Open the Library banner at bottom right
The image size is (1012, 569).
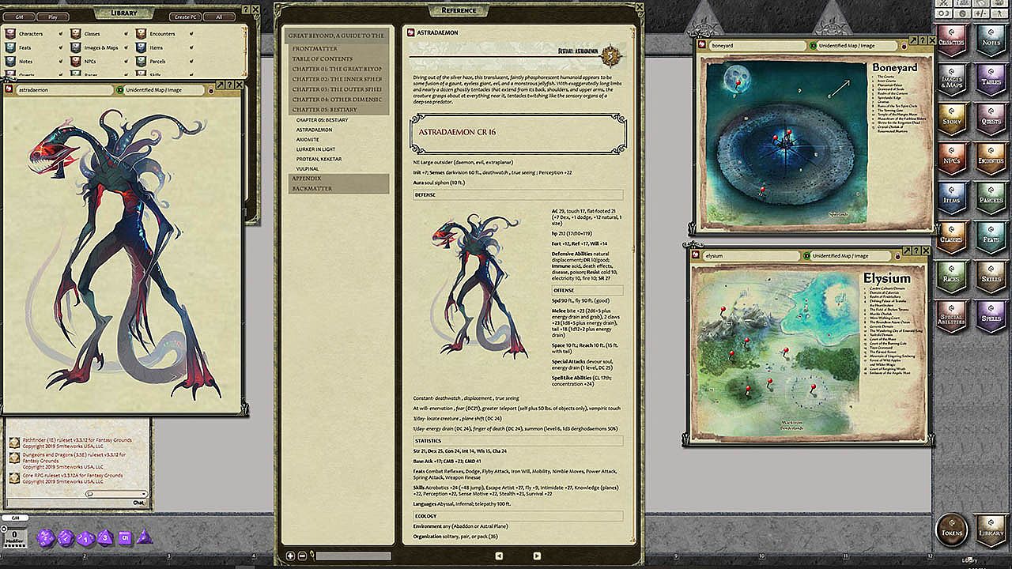point(990,530)
